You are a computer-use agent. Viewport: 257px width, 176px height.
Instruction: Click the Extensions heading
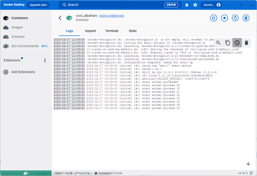[x=12, y=60]
